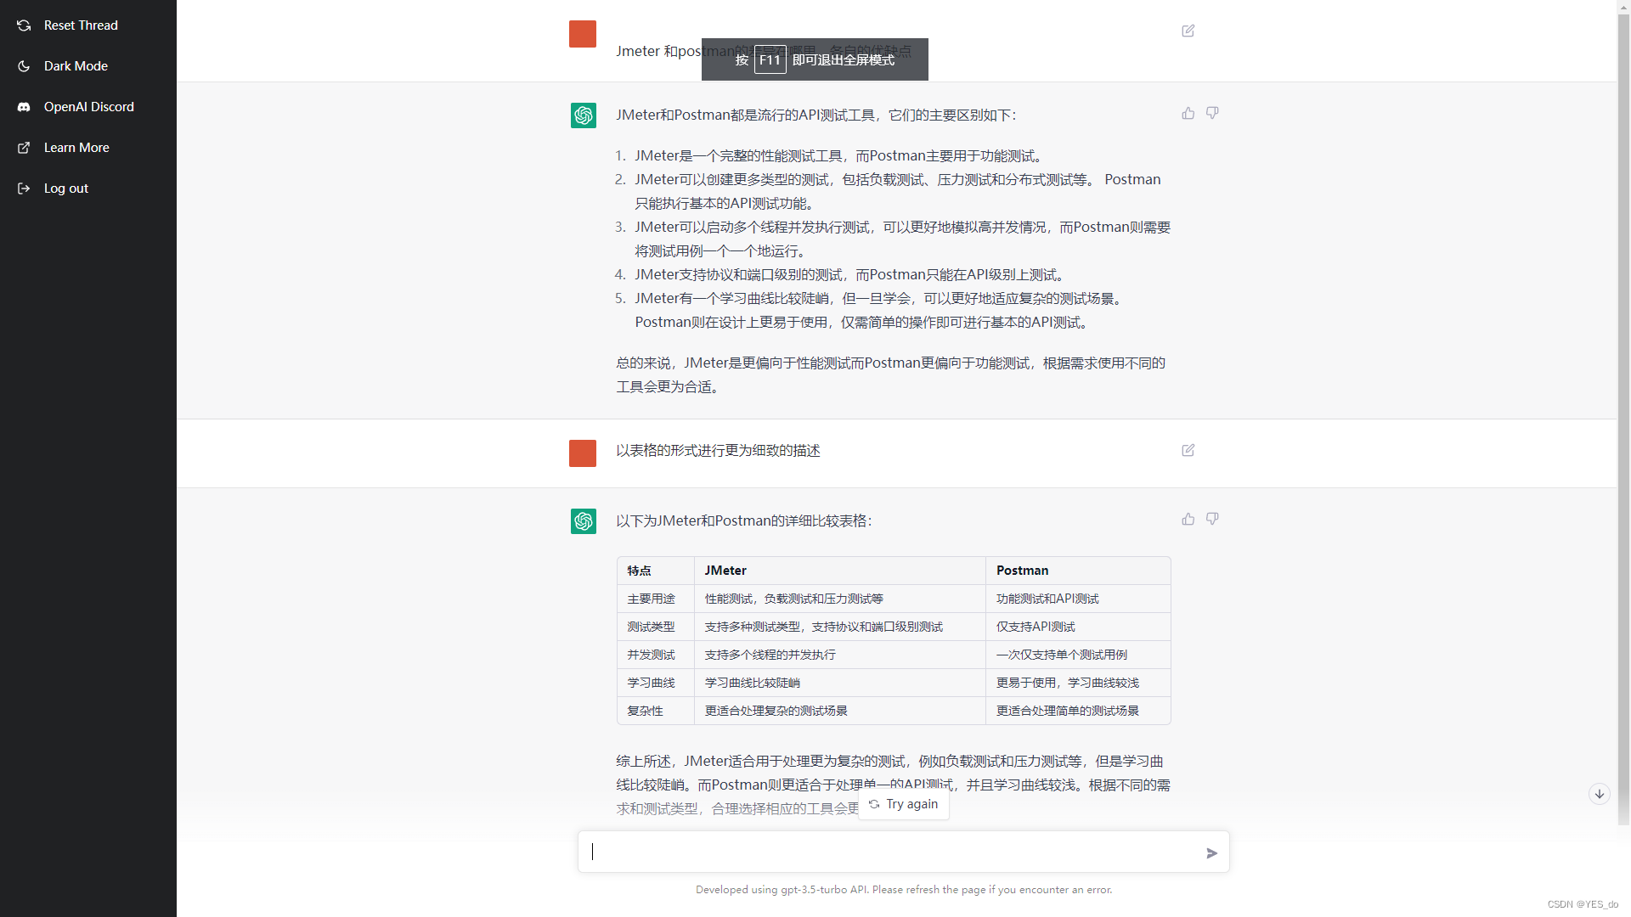Thumbs up the comparison table answer

(1188, 519)
